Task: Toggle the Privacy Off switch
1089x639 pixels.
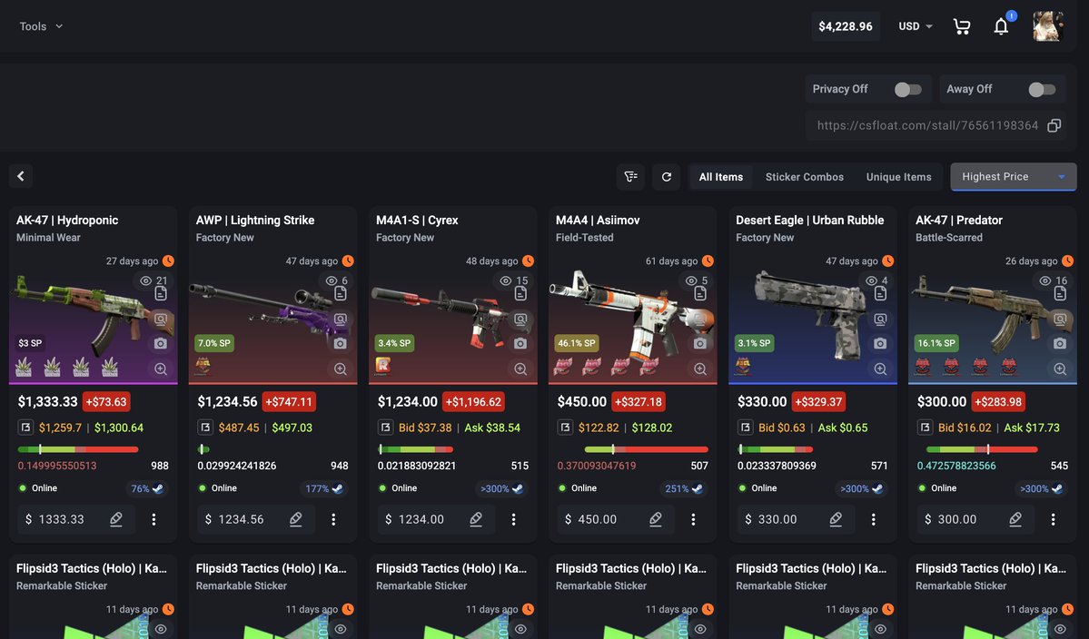Action: 907,90
